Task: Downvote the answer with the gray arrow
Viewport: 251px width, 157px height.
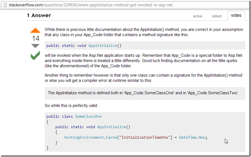Action: pyautogui.click(x=35, y=46)
